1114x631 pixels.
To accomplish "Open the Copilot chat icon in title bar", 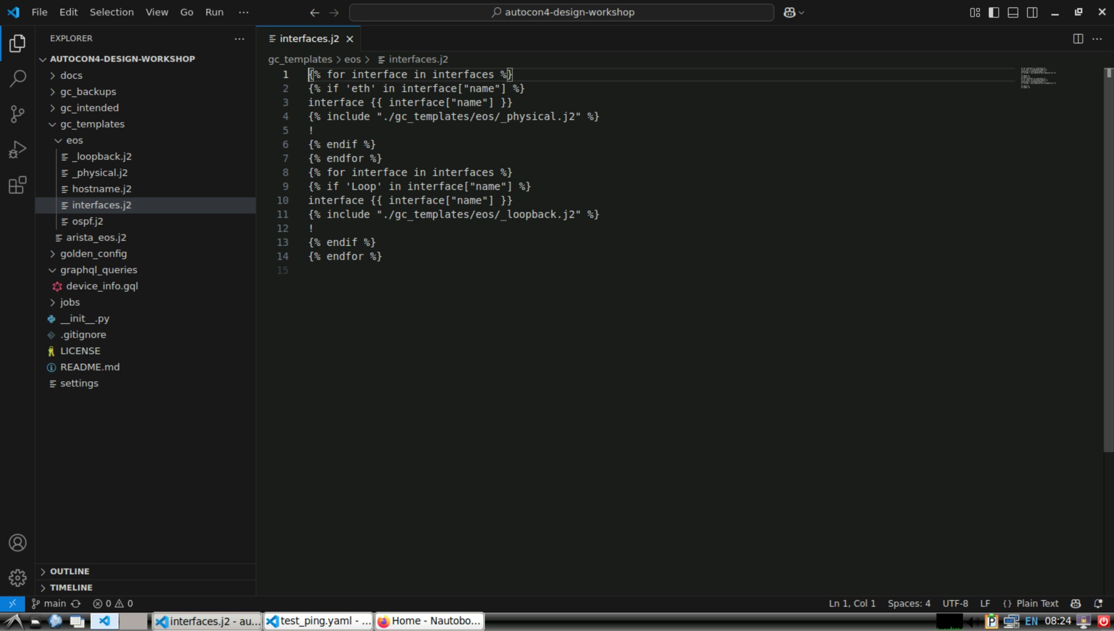I will pos(789,13).
